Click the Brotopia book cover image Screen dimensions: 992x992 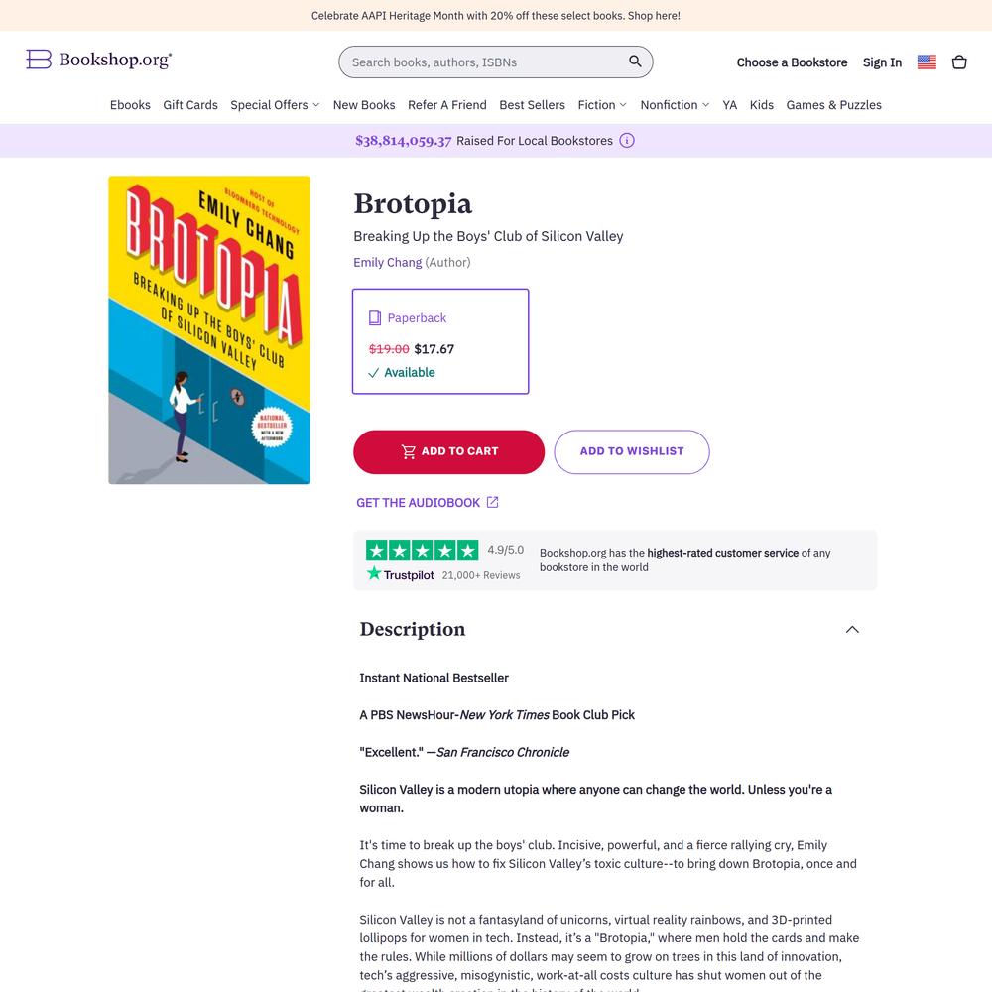pyautogui.click(x=208, y=329)
